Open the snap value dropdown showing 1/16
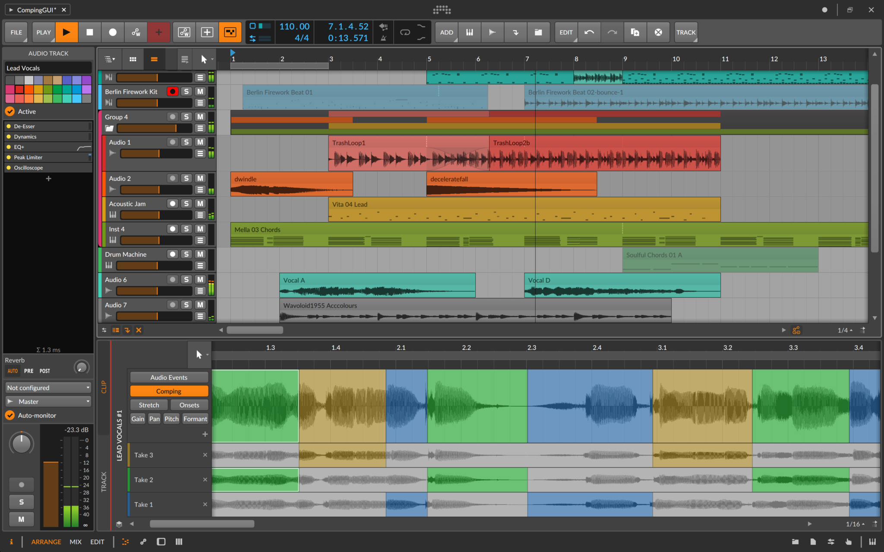Screen dimensions: 884x552 (x=853, y=524)
